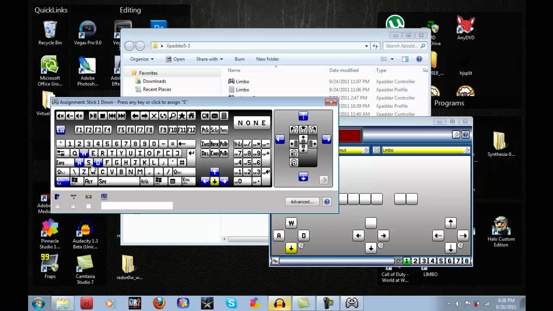
Task: Select mouse button 2 icon
Action: click(313, 130)
